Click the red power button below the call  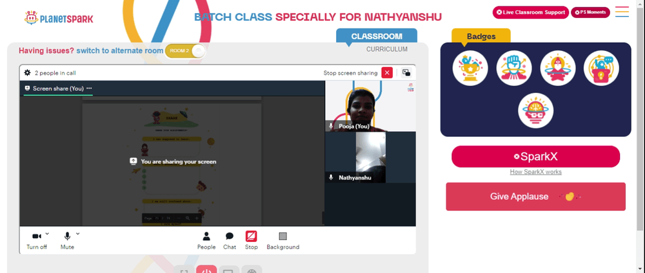coord(206,269)
